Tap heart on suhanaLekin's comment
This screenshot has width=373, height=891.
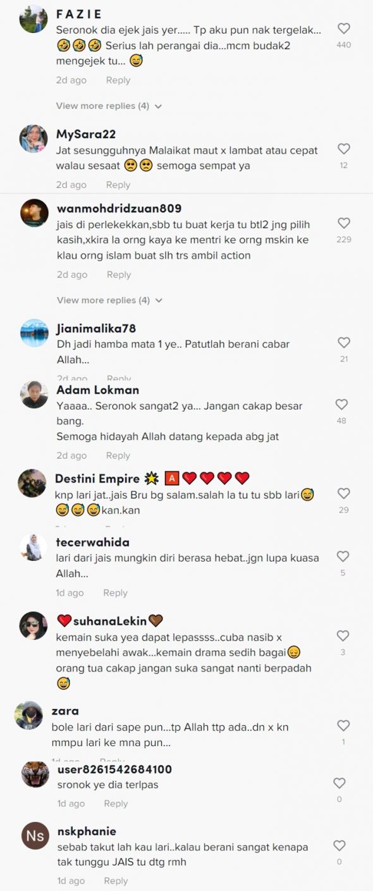[x=343, y=636]
